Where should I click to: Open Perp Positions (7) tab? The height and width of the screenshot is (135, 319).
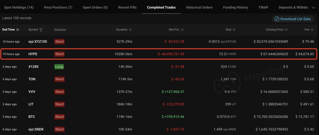pos(58,7)
